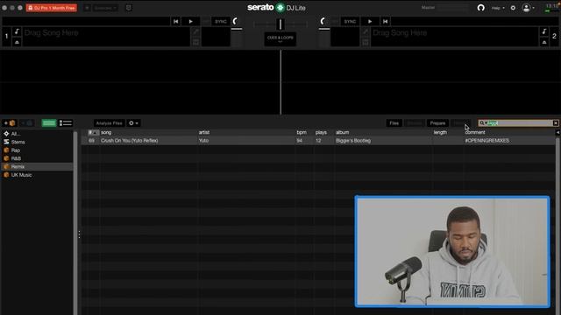Image resolution: width=561 pixels, height=315 pixels.
Task: Open the Help dropdown menu
Action: point(498,8)
